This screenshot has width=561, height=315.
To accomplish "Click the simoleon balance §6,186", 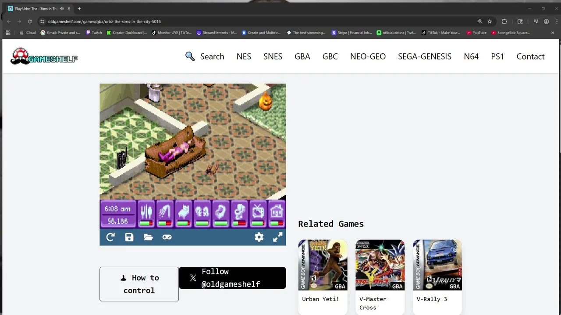I will (117, 221).
